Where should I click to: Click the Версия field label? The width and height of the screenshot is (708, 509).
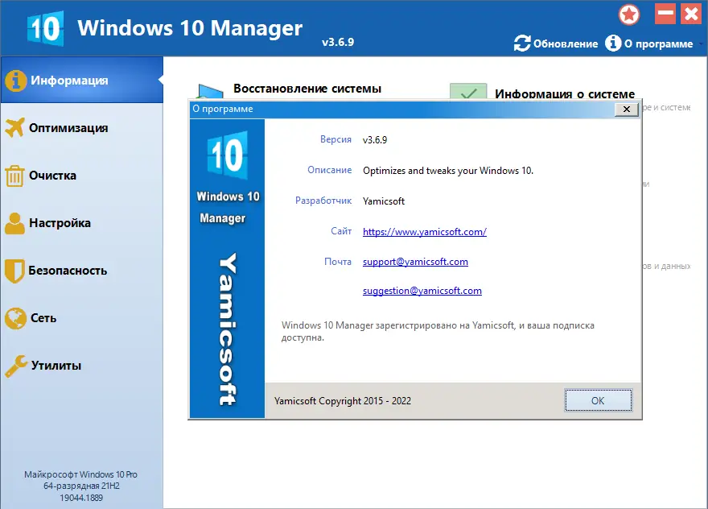click(x=335, y=139)
